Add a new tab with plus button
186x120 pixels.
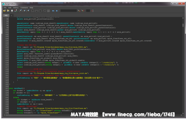click(x=12, y=15)
